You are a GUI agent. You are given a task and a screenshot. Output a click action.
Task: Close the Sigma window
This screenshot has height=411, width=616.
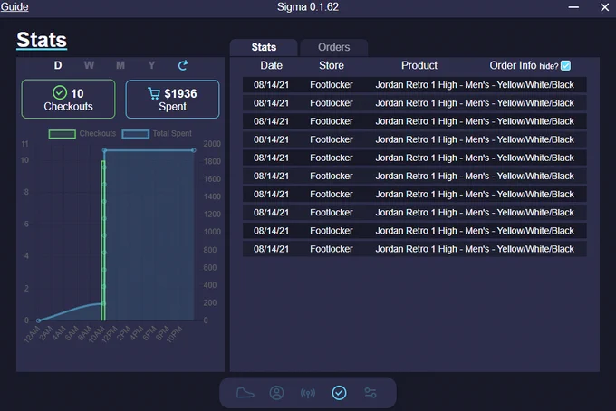tap(604, 7)
